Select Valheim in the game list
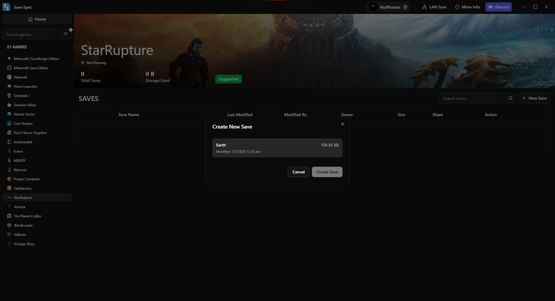555x301 pixels. 37,234
